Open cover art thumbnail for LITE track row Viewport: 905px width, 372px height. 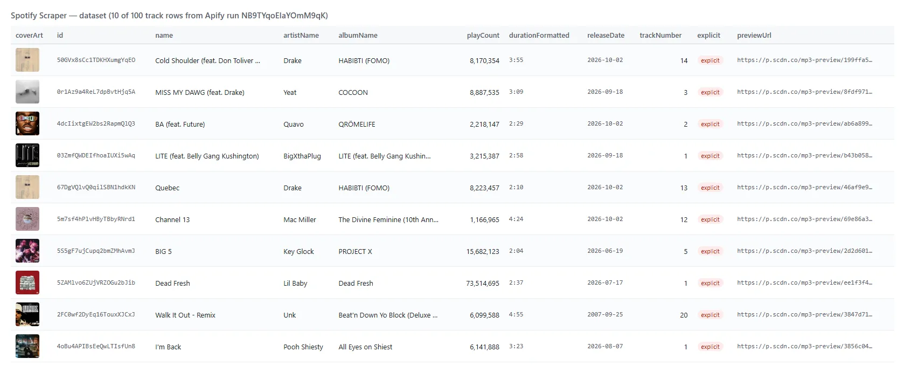(x=27, y=155)
